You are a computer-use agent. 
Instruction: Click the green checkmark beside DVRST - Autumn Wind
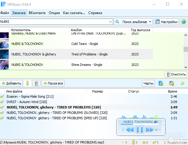[2, 102]
